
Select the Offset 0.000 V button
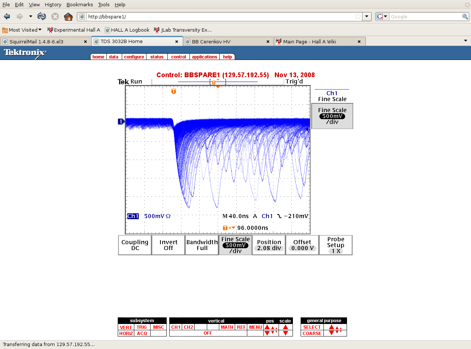(x=302, y=245)
